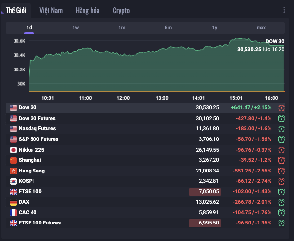Open the Hàng hóa tab

(x=88, y=10)
